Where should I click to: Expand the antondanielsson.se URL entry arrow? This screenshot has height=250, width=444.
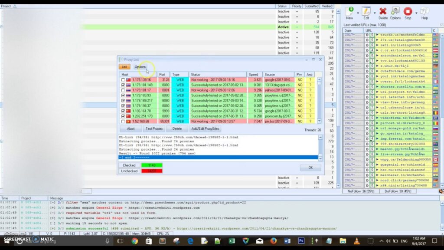tap(377, 56)
